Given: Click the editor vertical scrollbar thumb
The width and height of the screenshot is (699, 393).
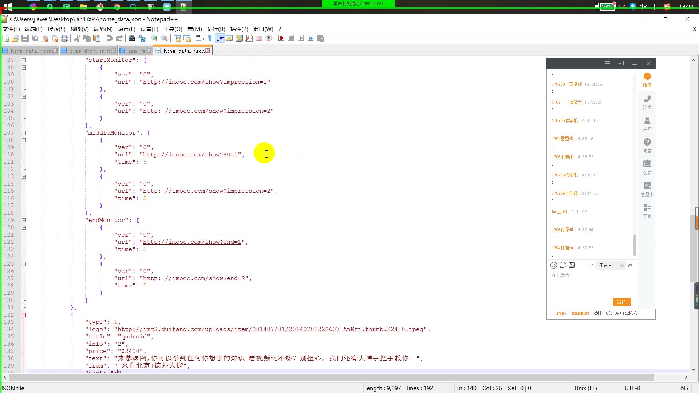Looking at the screenshot, I should pos(694,248).
